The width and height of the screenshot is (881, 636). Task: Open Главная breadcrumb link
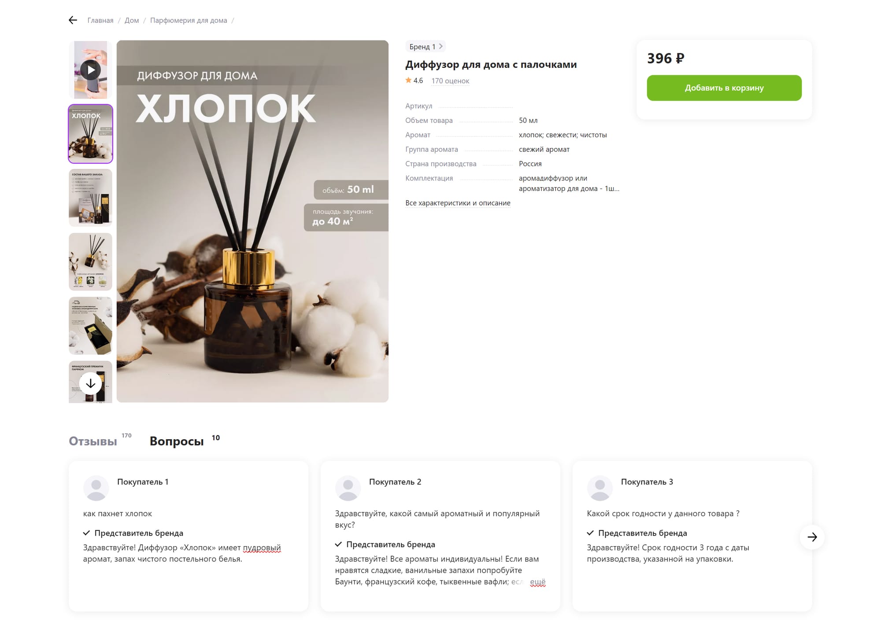click(100, 20)
